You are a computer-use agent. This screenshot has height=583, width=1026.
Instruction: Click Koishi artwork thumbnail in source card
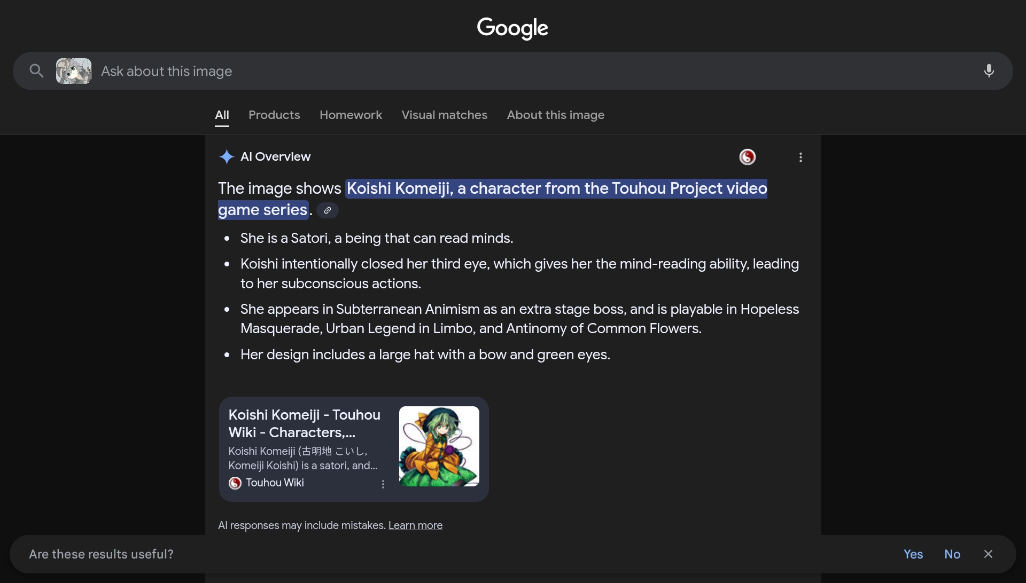439,446
